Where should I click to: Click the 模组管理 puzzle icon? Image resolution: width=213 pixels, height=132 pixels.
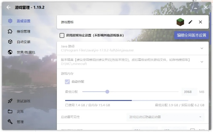pyautogui.click(x=10, y=31)
